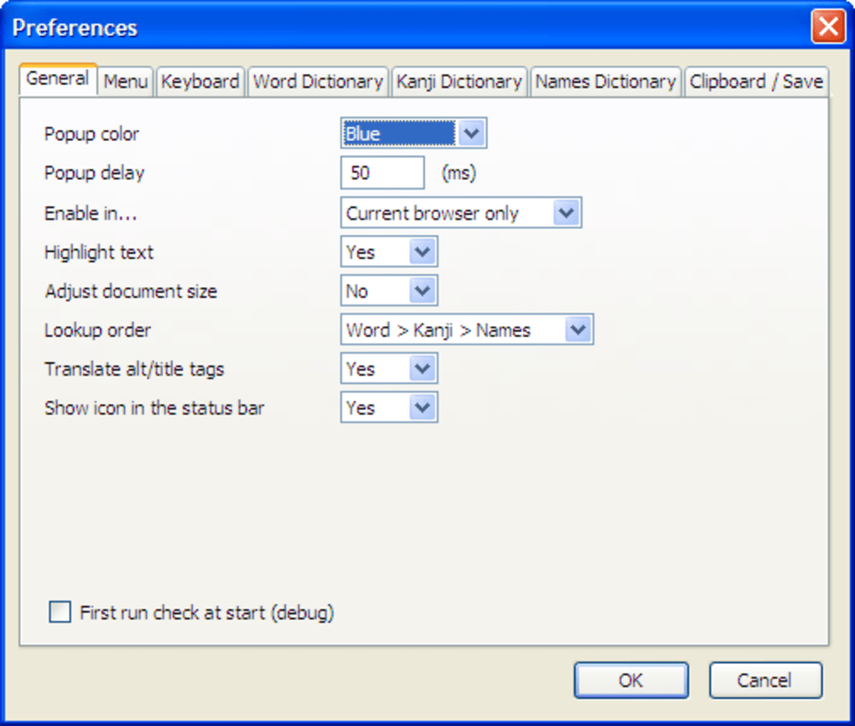Click the Preferences title bar text
Viewport: 855px width, 726px height.
coord(75,28)
